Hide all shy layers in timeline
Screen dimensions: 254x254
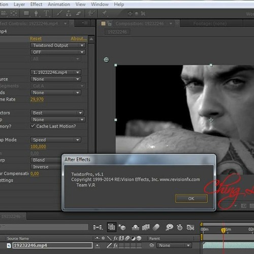tap(135, 227)
